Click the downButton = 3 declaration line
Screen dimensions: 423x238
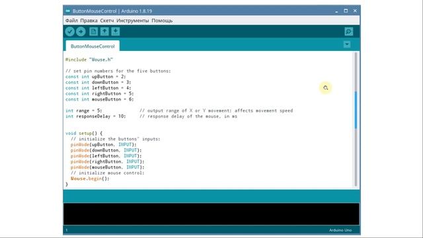[98, 82]
